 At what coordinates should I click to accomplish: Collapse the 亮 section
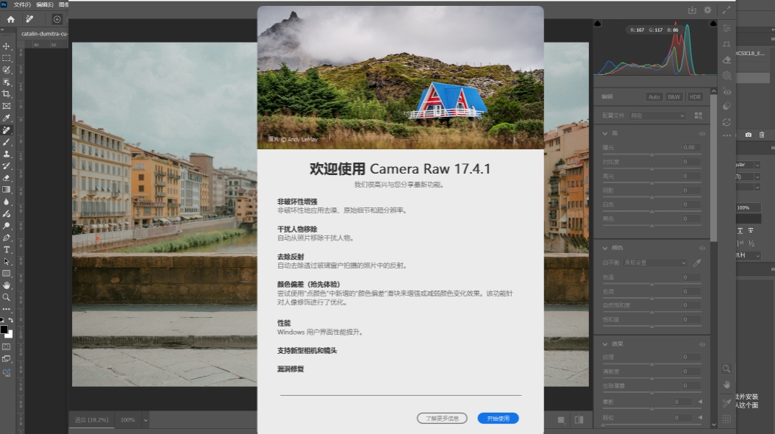[x=605, y=133]
